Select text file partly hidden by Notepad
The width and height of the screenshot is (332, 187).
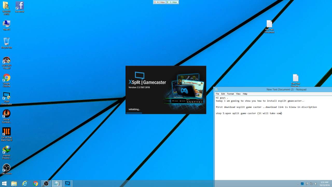tap(295, 81)
